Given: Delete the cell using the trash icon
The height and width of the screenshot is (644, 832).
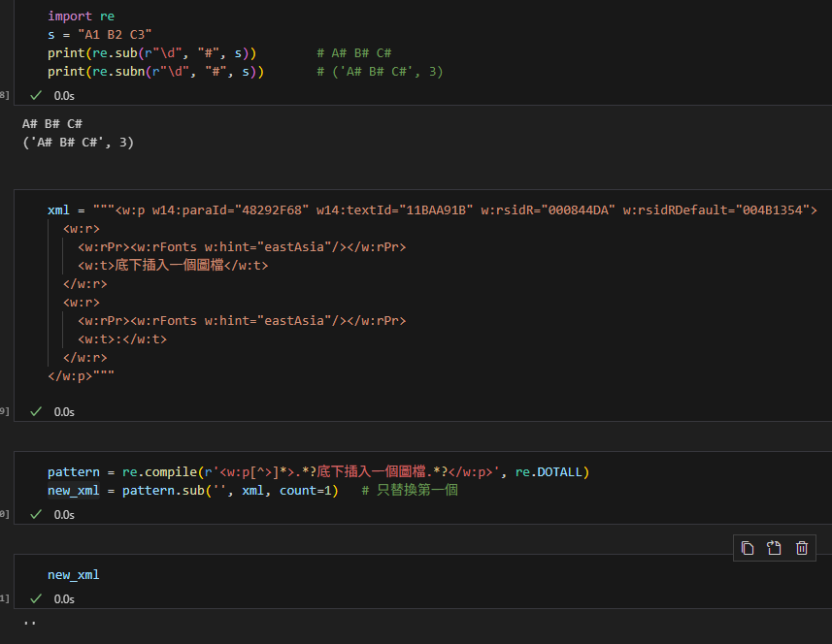Looking at the screenshot, I should point(801,548).
